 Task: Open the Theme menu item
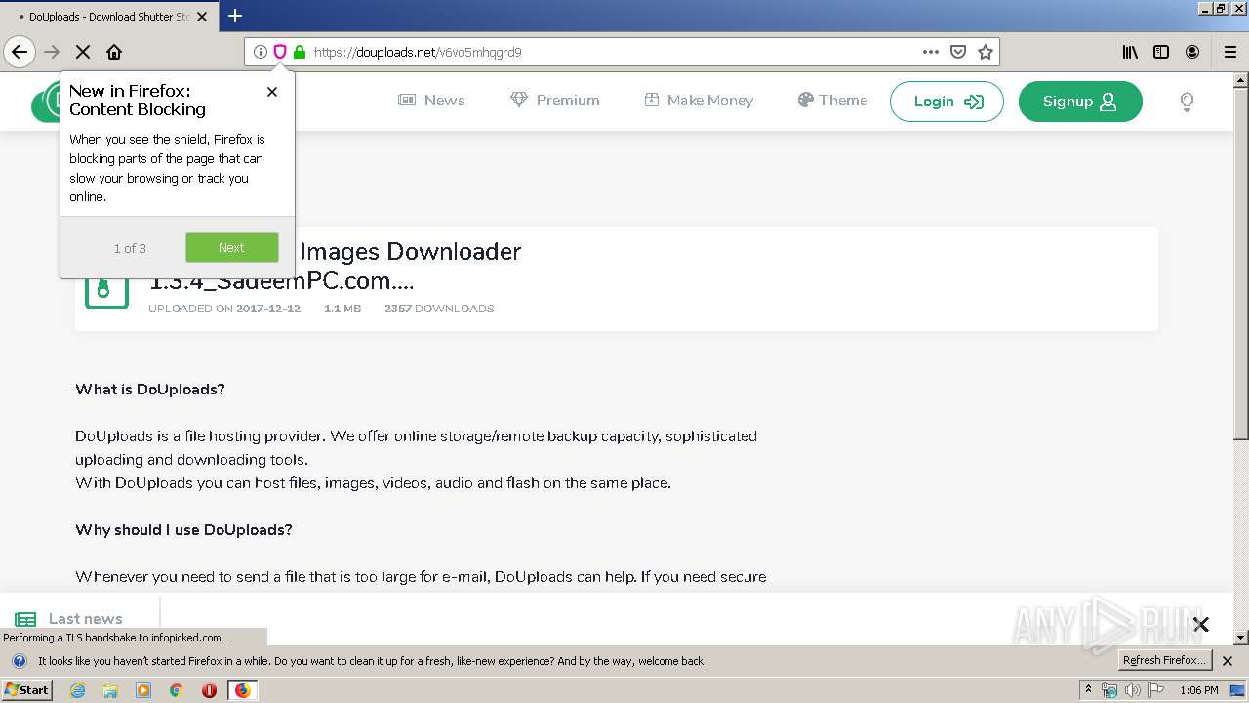pos(832,100)
